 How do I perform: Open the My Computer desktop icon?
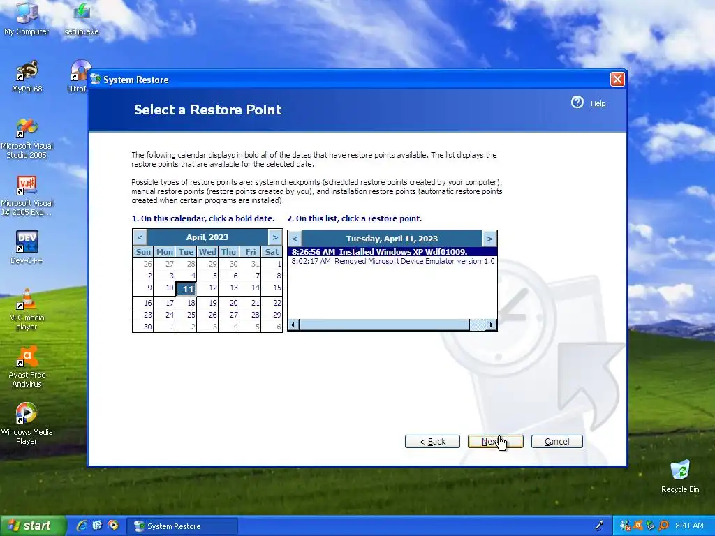(x=27, y=19)
